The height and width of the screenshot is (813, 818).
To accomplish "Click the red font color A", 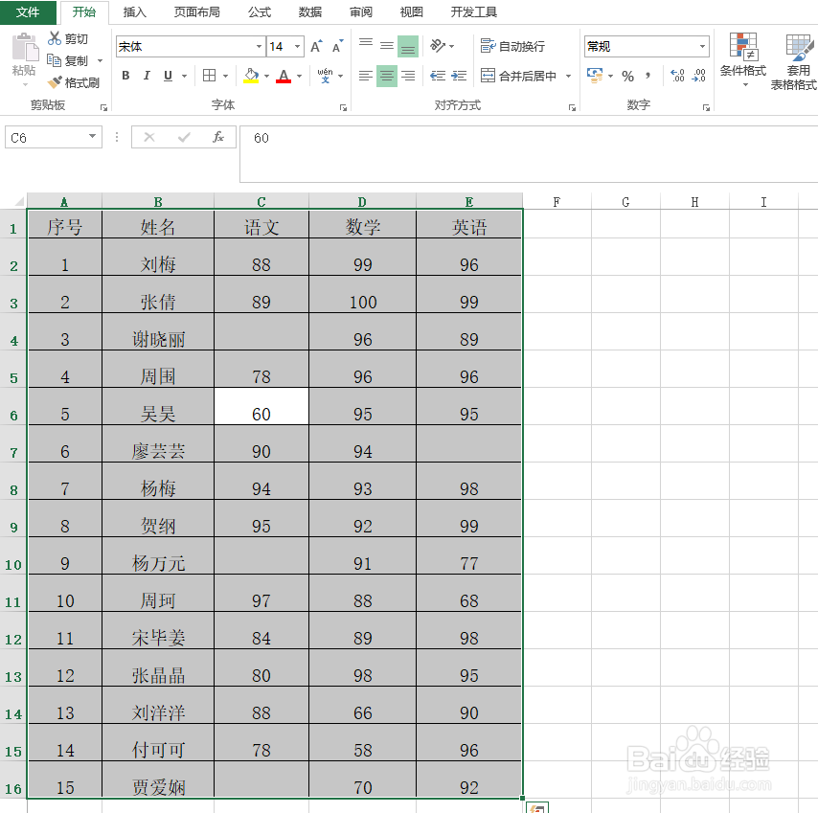I will [x=284, y=76].
